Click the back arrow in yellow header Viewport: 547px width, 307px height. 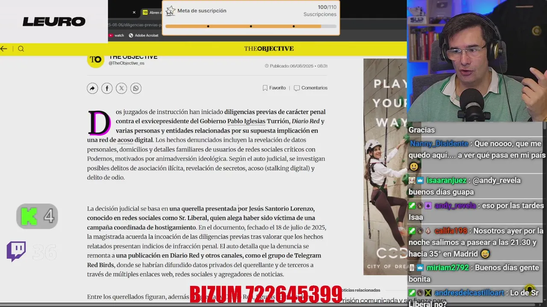(4, 49)
